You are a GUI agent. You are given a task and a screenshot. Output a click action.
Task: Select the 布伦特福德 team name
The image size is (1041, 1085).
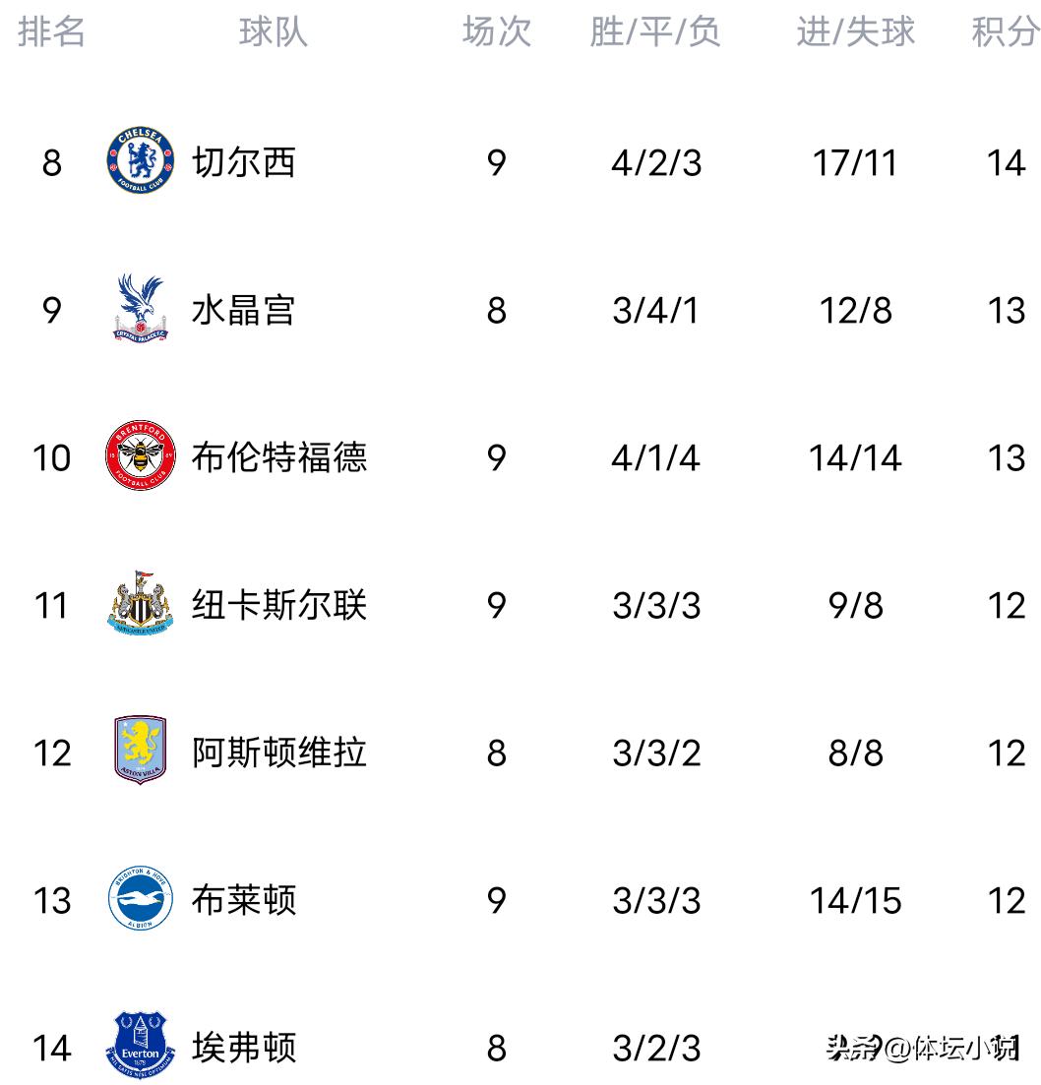pos(278,457)
